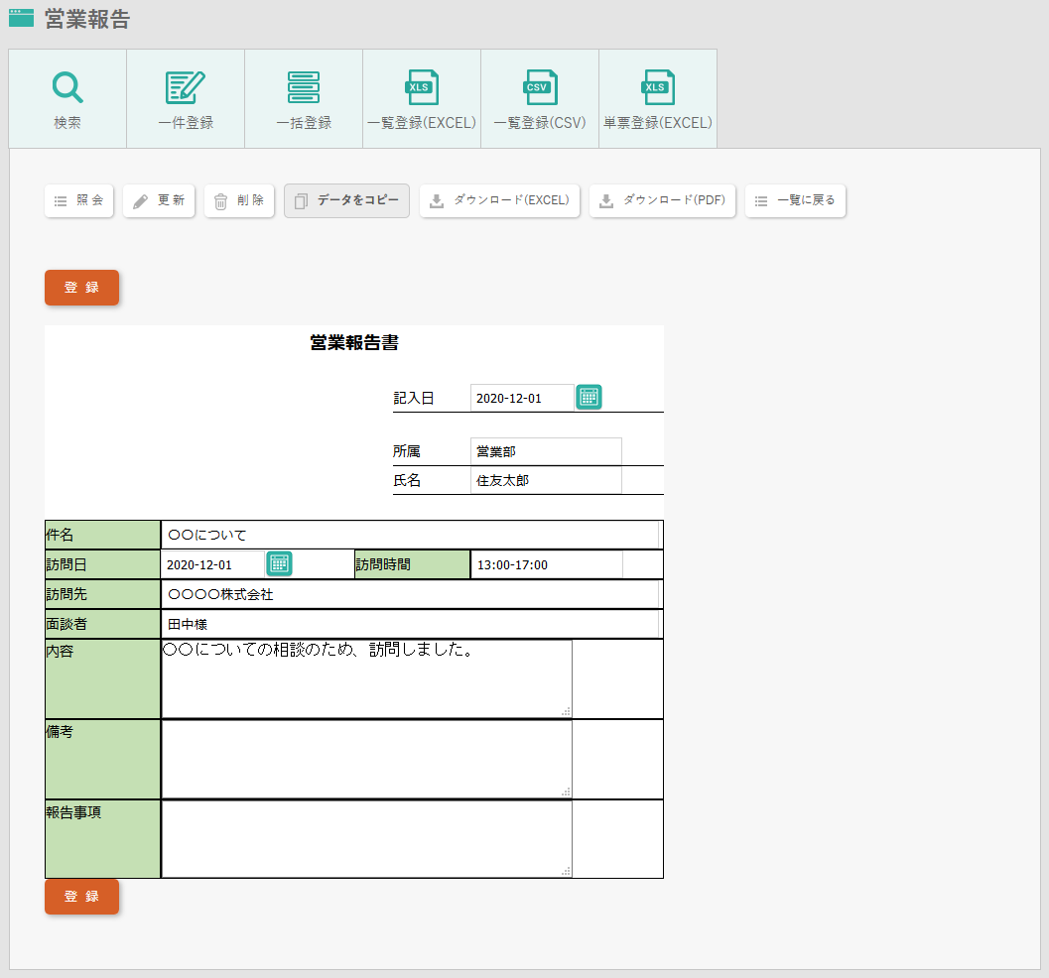Click the 訪問日 date input field

212,564
